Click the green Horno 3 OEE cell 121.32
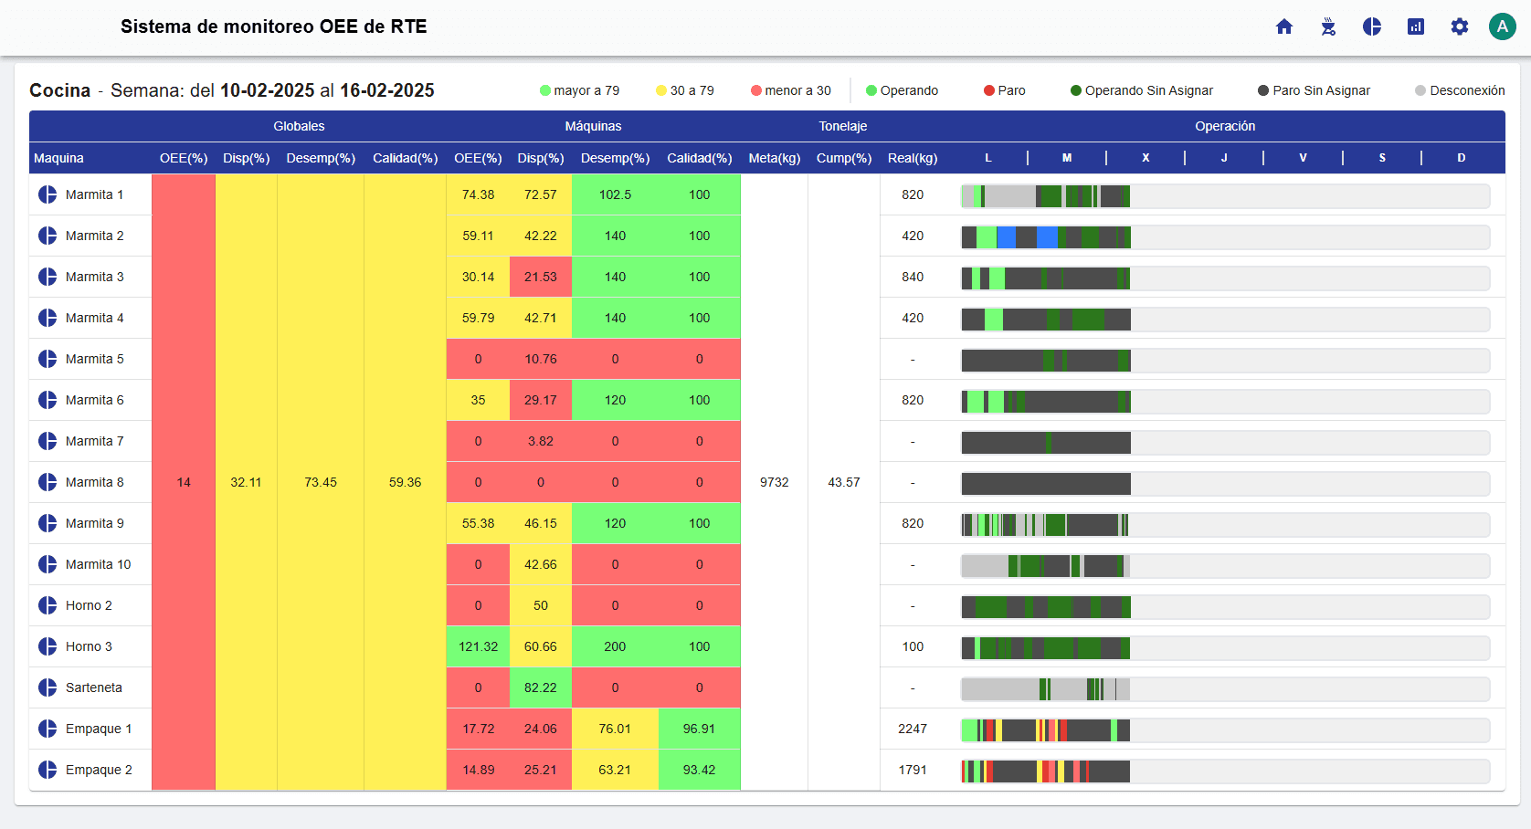 click(478, 646)
